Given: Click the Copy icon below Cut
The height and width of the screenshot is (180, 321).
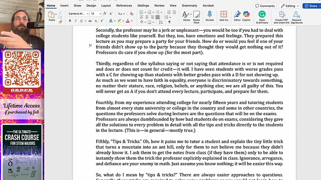Looking at the screenshot, I should [x=60, y=17].
